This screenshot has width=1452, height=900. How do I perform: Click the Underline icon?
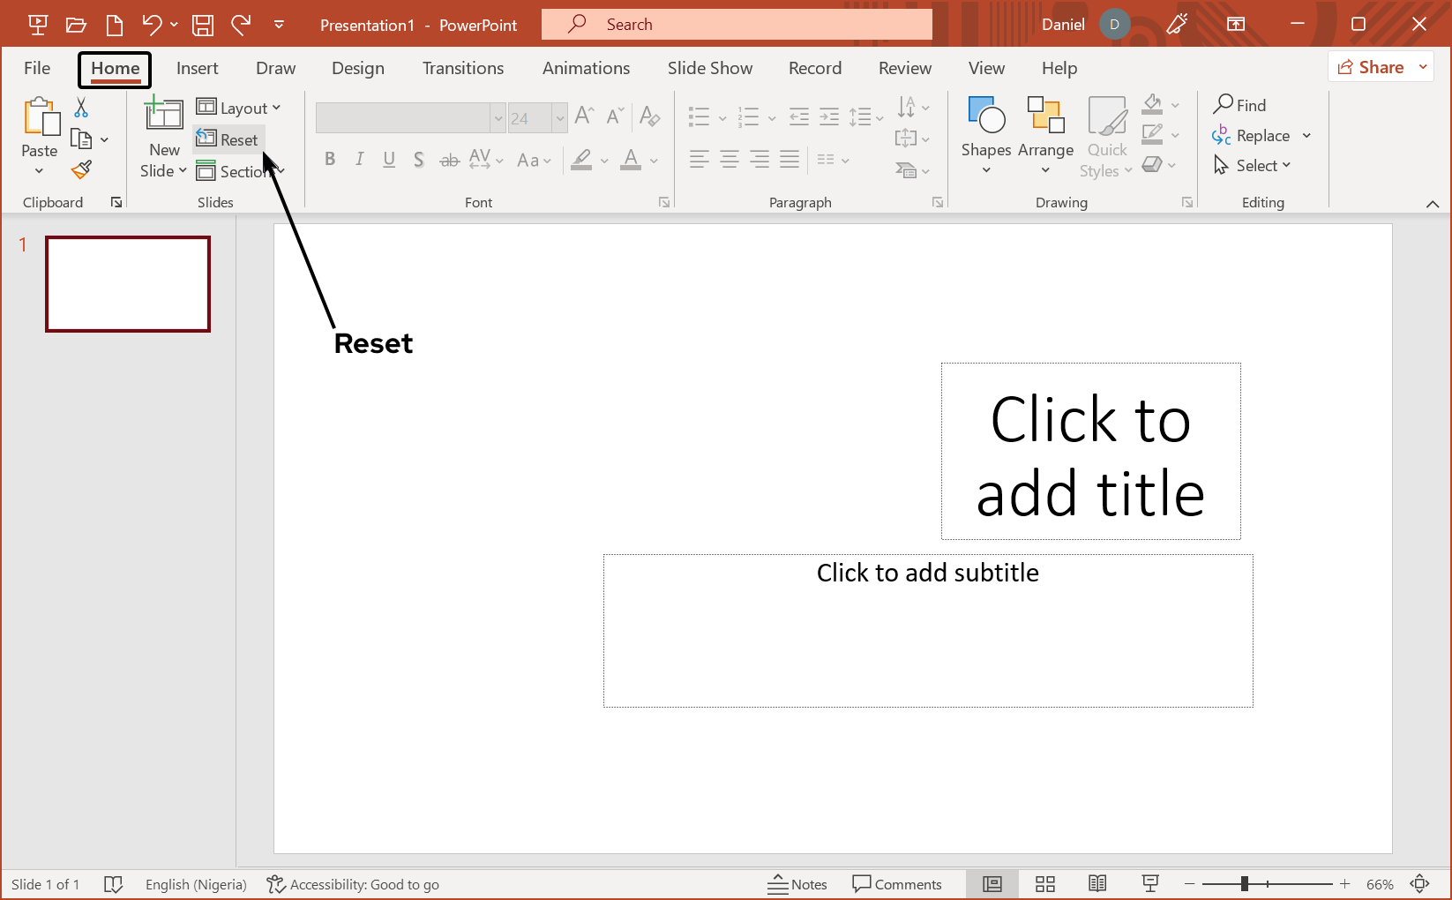click(388, 159)
